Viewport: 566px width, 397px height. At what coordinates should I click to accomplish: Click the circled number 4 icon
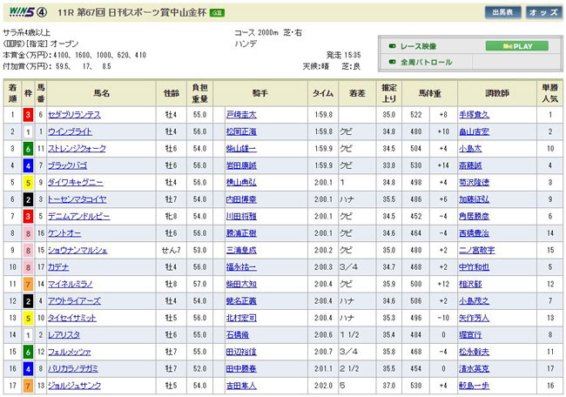[41, 13]
